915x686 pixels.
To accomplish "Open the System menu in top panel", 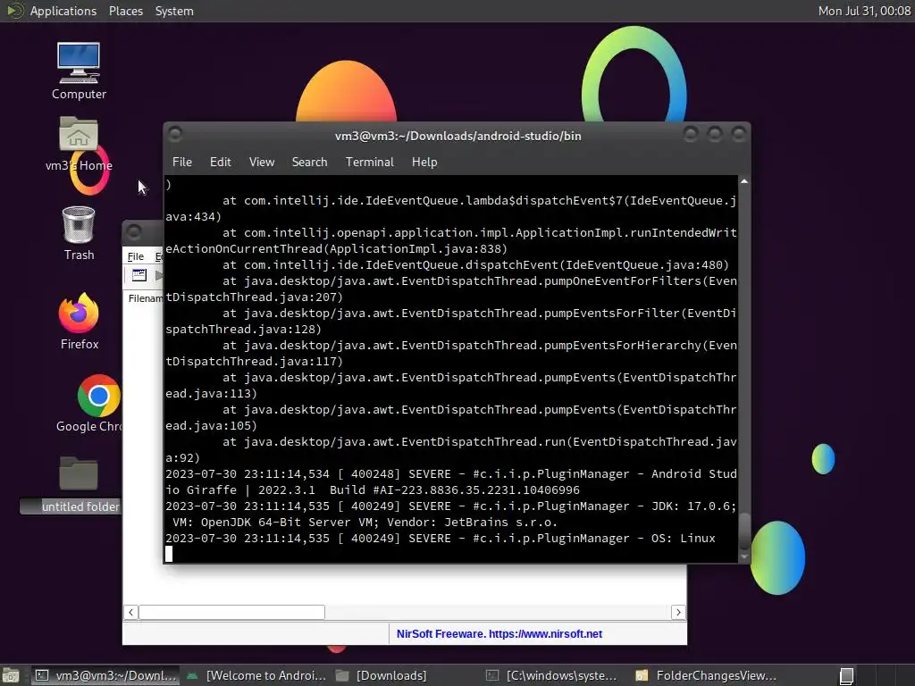I will 174,11.
